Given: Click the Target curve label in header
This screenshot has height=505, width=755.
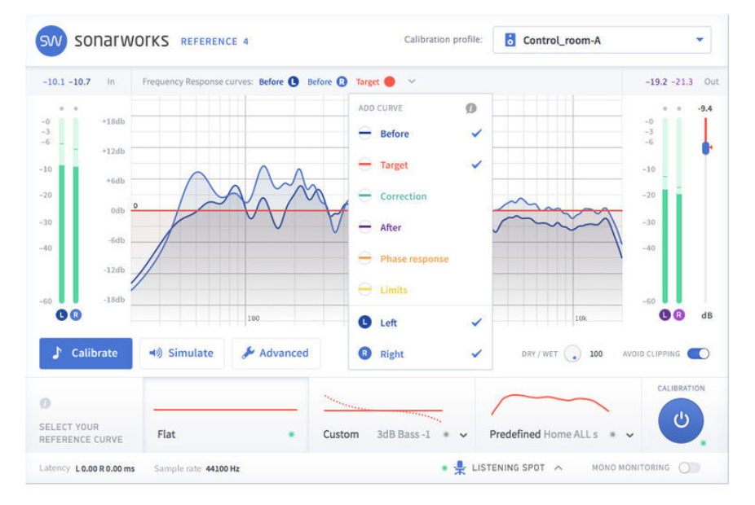Looking at the screenshot, I should coord(368,81).
